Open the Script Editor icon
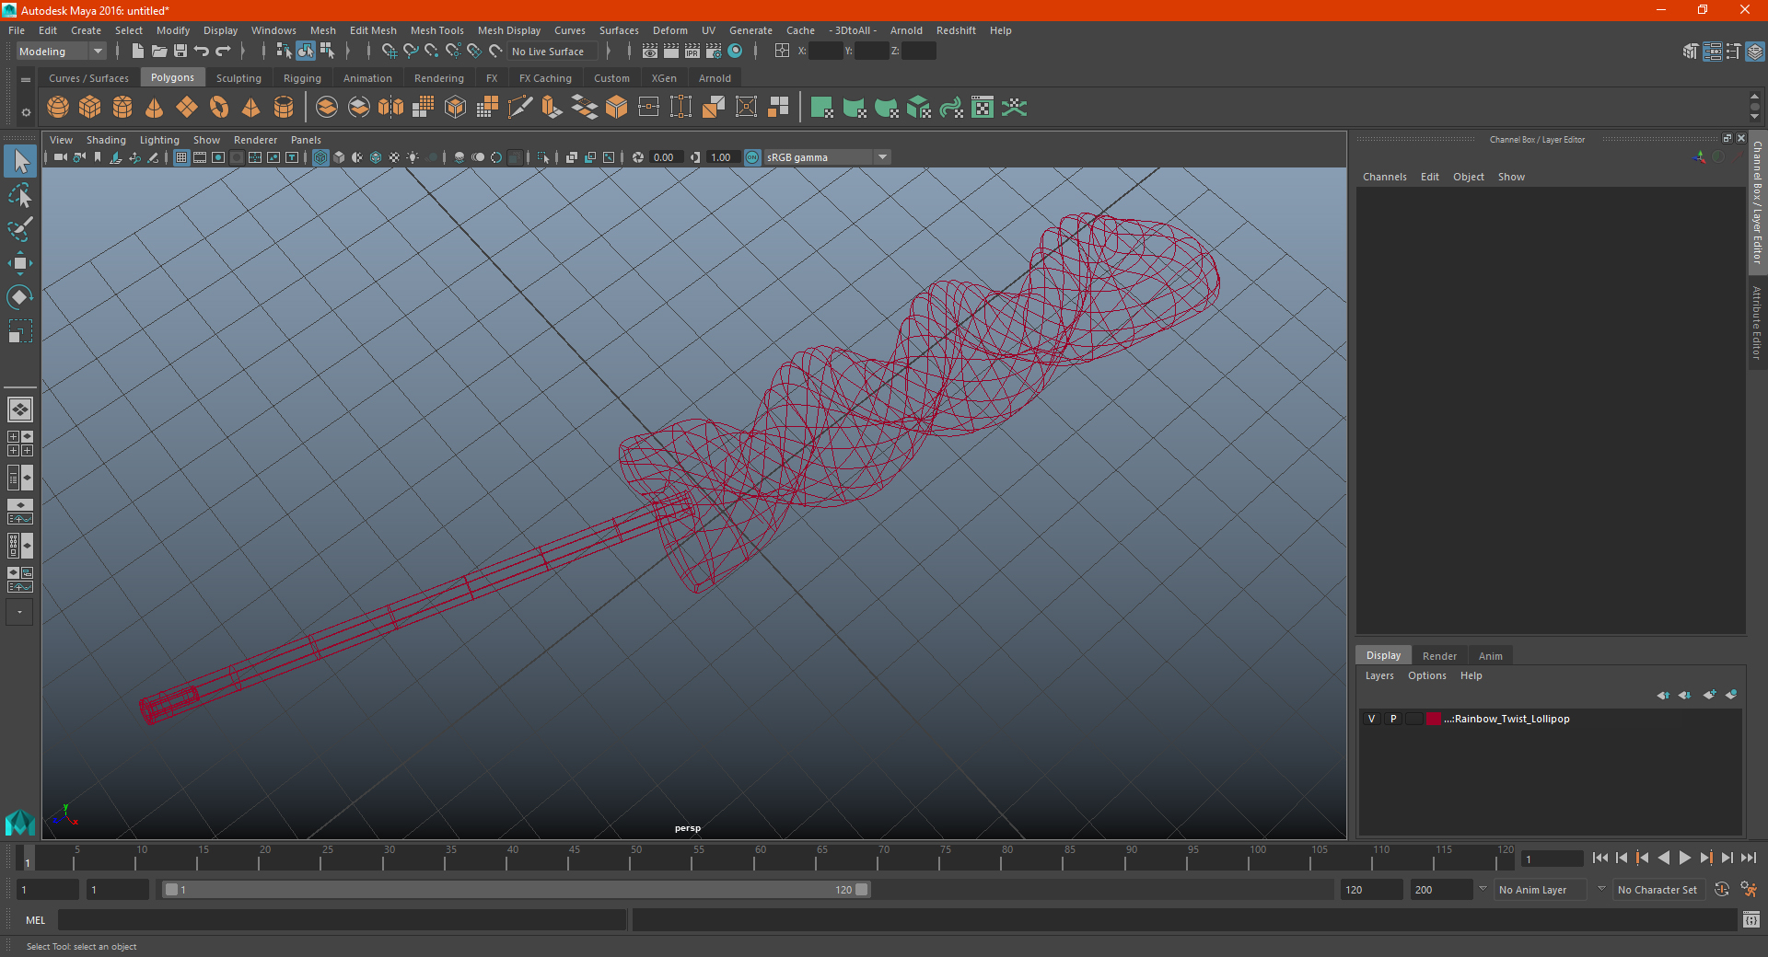 (1751, 919)
